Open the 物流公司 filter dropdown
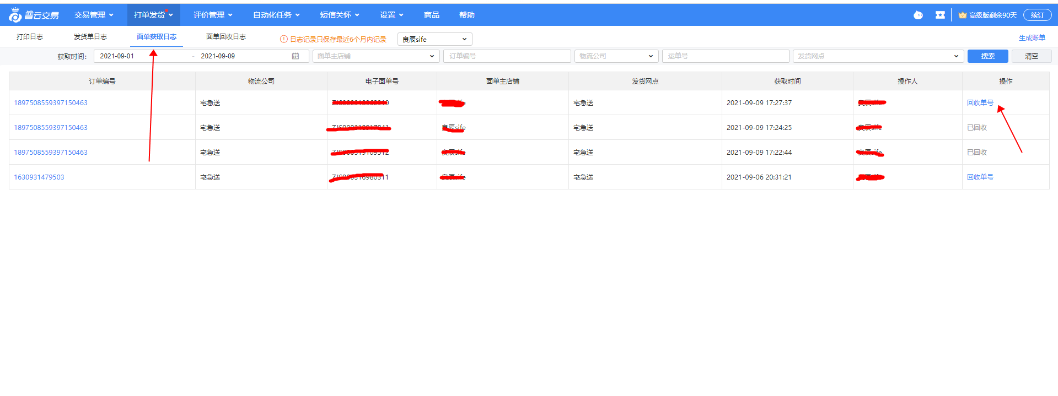This screenshot has height=396, width=1058. 616,56
